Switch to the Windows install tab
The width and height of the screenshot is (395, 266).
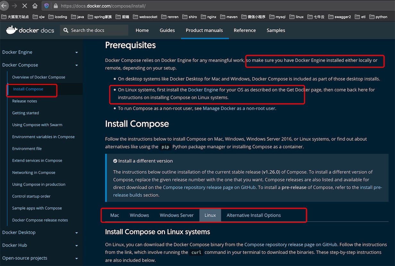[139, 215]
